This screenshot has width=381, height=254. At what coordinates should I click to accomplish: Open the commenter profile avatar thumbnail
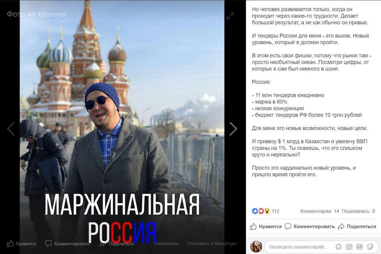click(256, 247)
